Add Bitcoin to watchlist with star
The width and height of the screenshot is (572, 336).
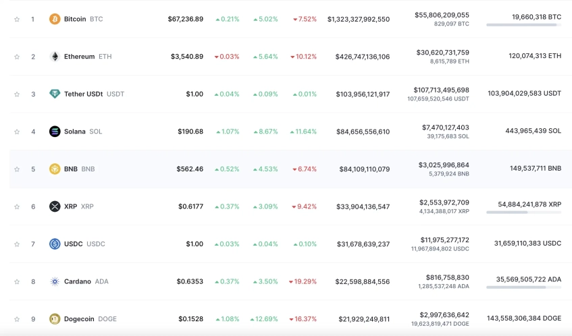pos(17,19)
